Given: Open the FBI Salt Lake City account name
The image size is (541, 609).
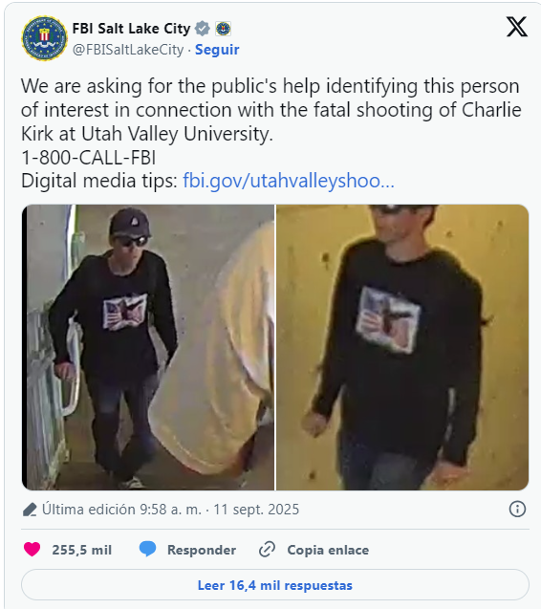Looking at the screenshot, I should pos(131,29).
